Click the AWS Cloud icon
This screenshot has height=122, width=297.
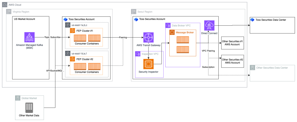[5, 5]
